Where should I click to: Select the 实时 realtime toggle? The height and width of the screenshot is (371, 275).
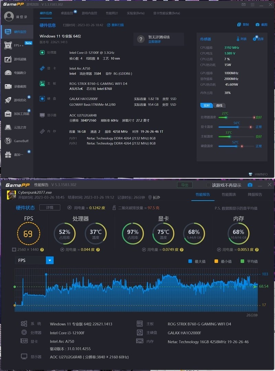point(207,105)
